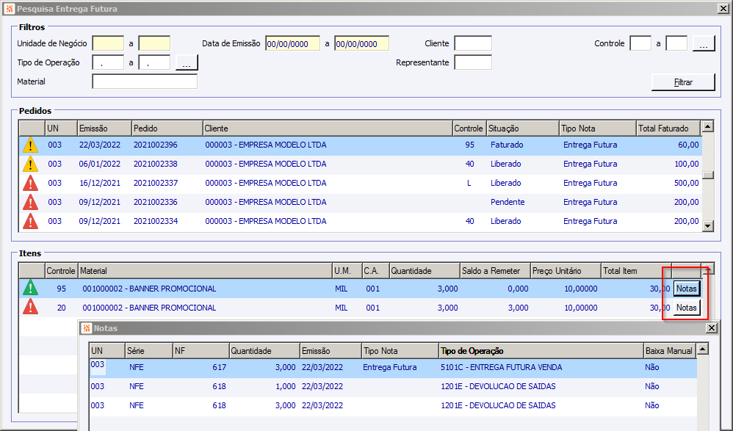Open the Tipo de Operação lookup button
Screen dimensions: 733x431
[x=187, y=63]
